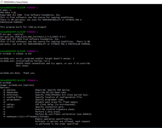The height and width of the screenshot is (128, 162).
Task: Click 'There is NO warranty' line of make output
Action: 41,20
